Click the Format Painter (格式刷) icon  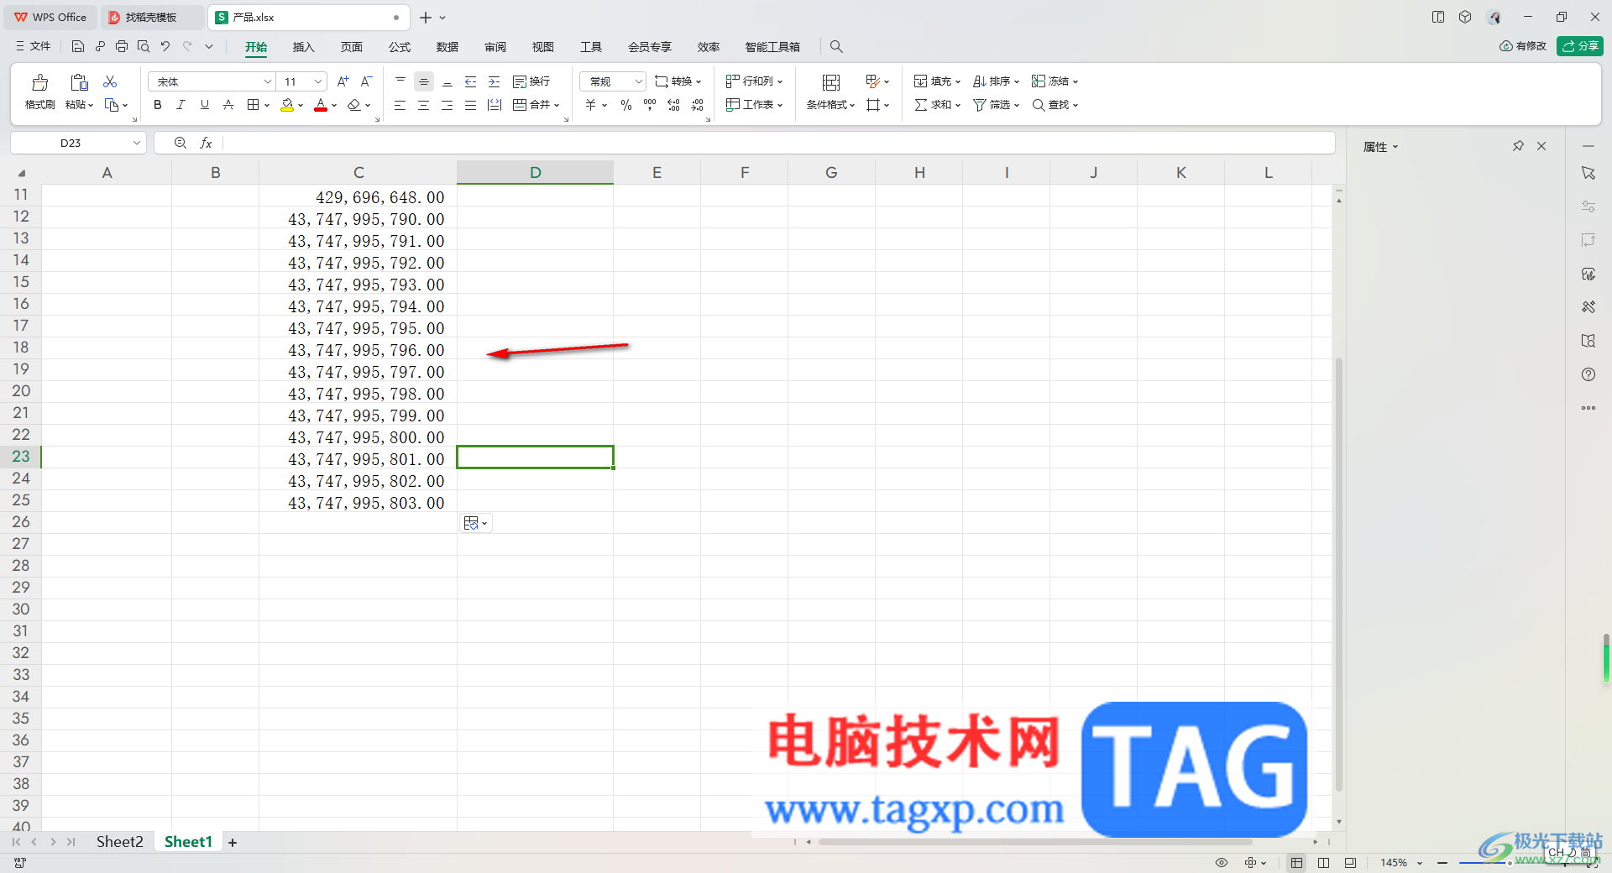(39, 82)
